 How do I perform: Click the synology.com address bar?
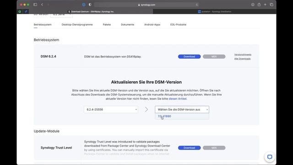[x=146, y=5]
